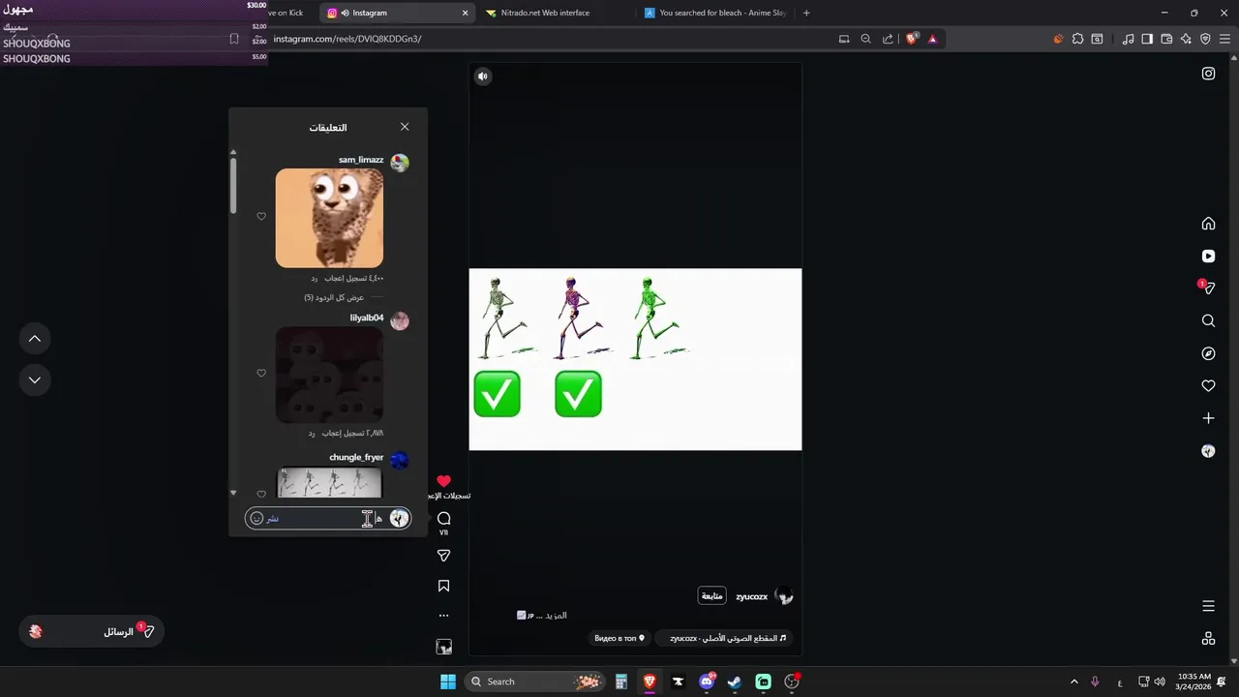Open sam_limazz's profile picture
Viewport: 1239px width, 697px height.
[x=400, y=163]
